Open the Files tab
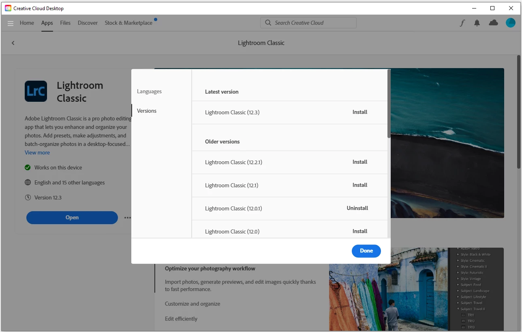The width and height of the screenshot is (522, 332). (x=65, y=23)
